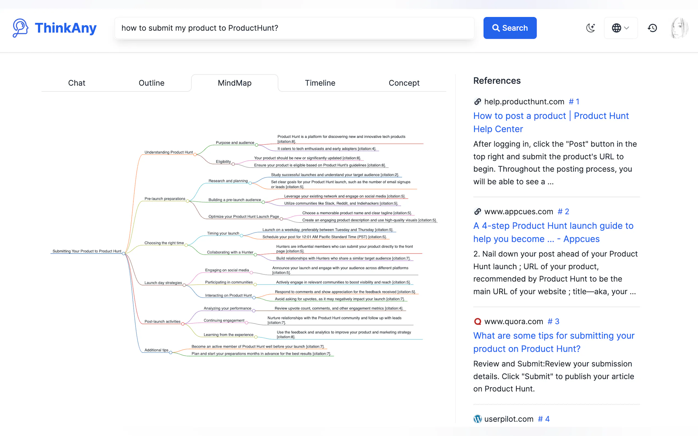
Task: Collapse the 'Understanding Product Hunt' node circle
Action: 195,155
